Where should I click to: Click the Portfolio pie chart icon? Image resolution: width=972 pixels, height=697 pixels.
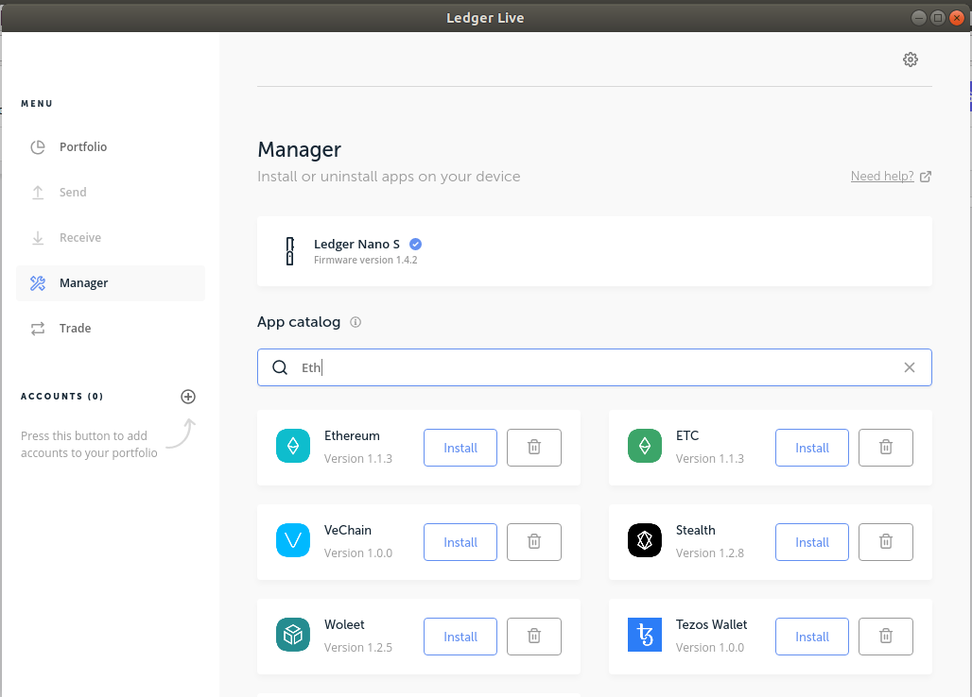click(38, 146)
